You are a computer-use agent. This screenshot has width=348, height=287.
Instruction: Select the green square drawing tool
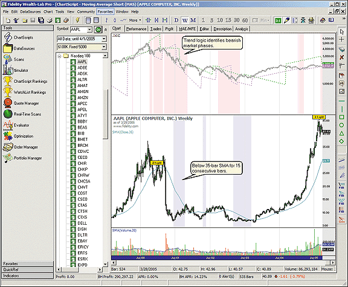(x=342, y=117)
